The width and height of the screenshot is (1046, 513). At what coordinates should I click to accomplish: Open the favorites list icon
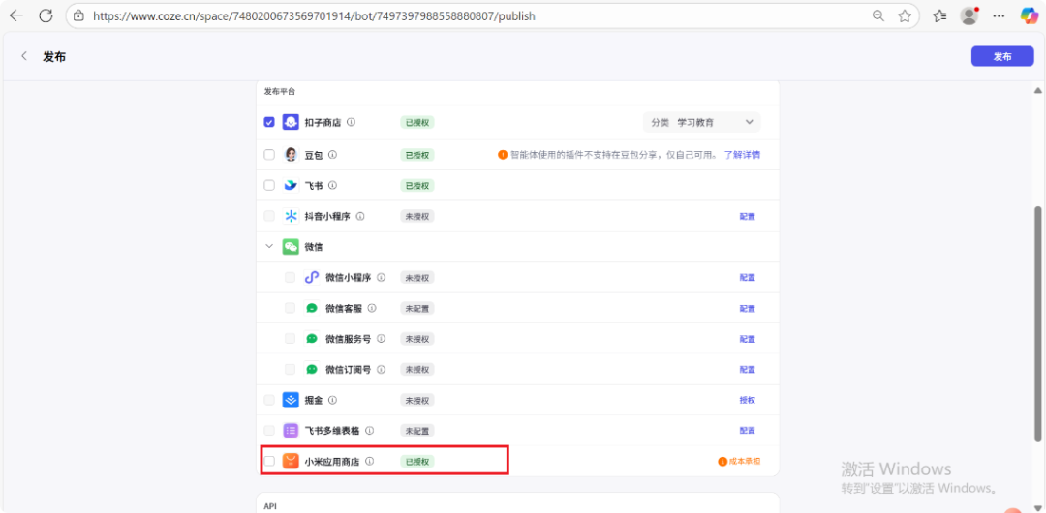[x=939, y=16]
